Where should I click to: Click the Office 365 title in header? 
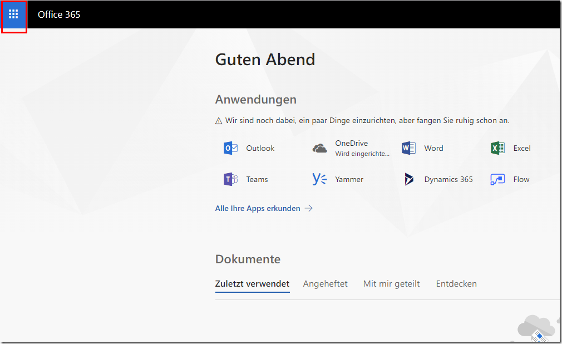click(59, 14)
